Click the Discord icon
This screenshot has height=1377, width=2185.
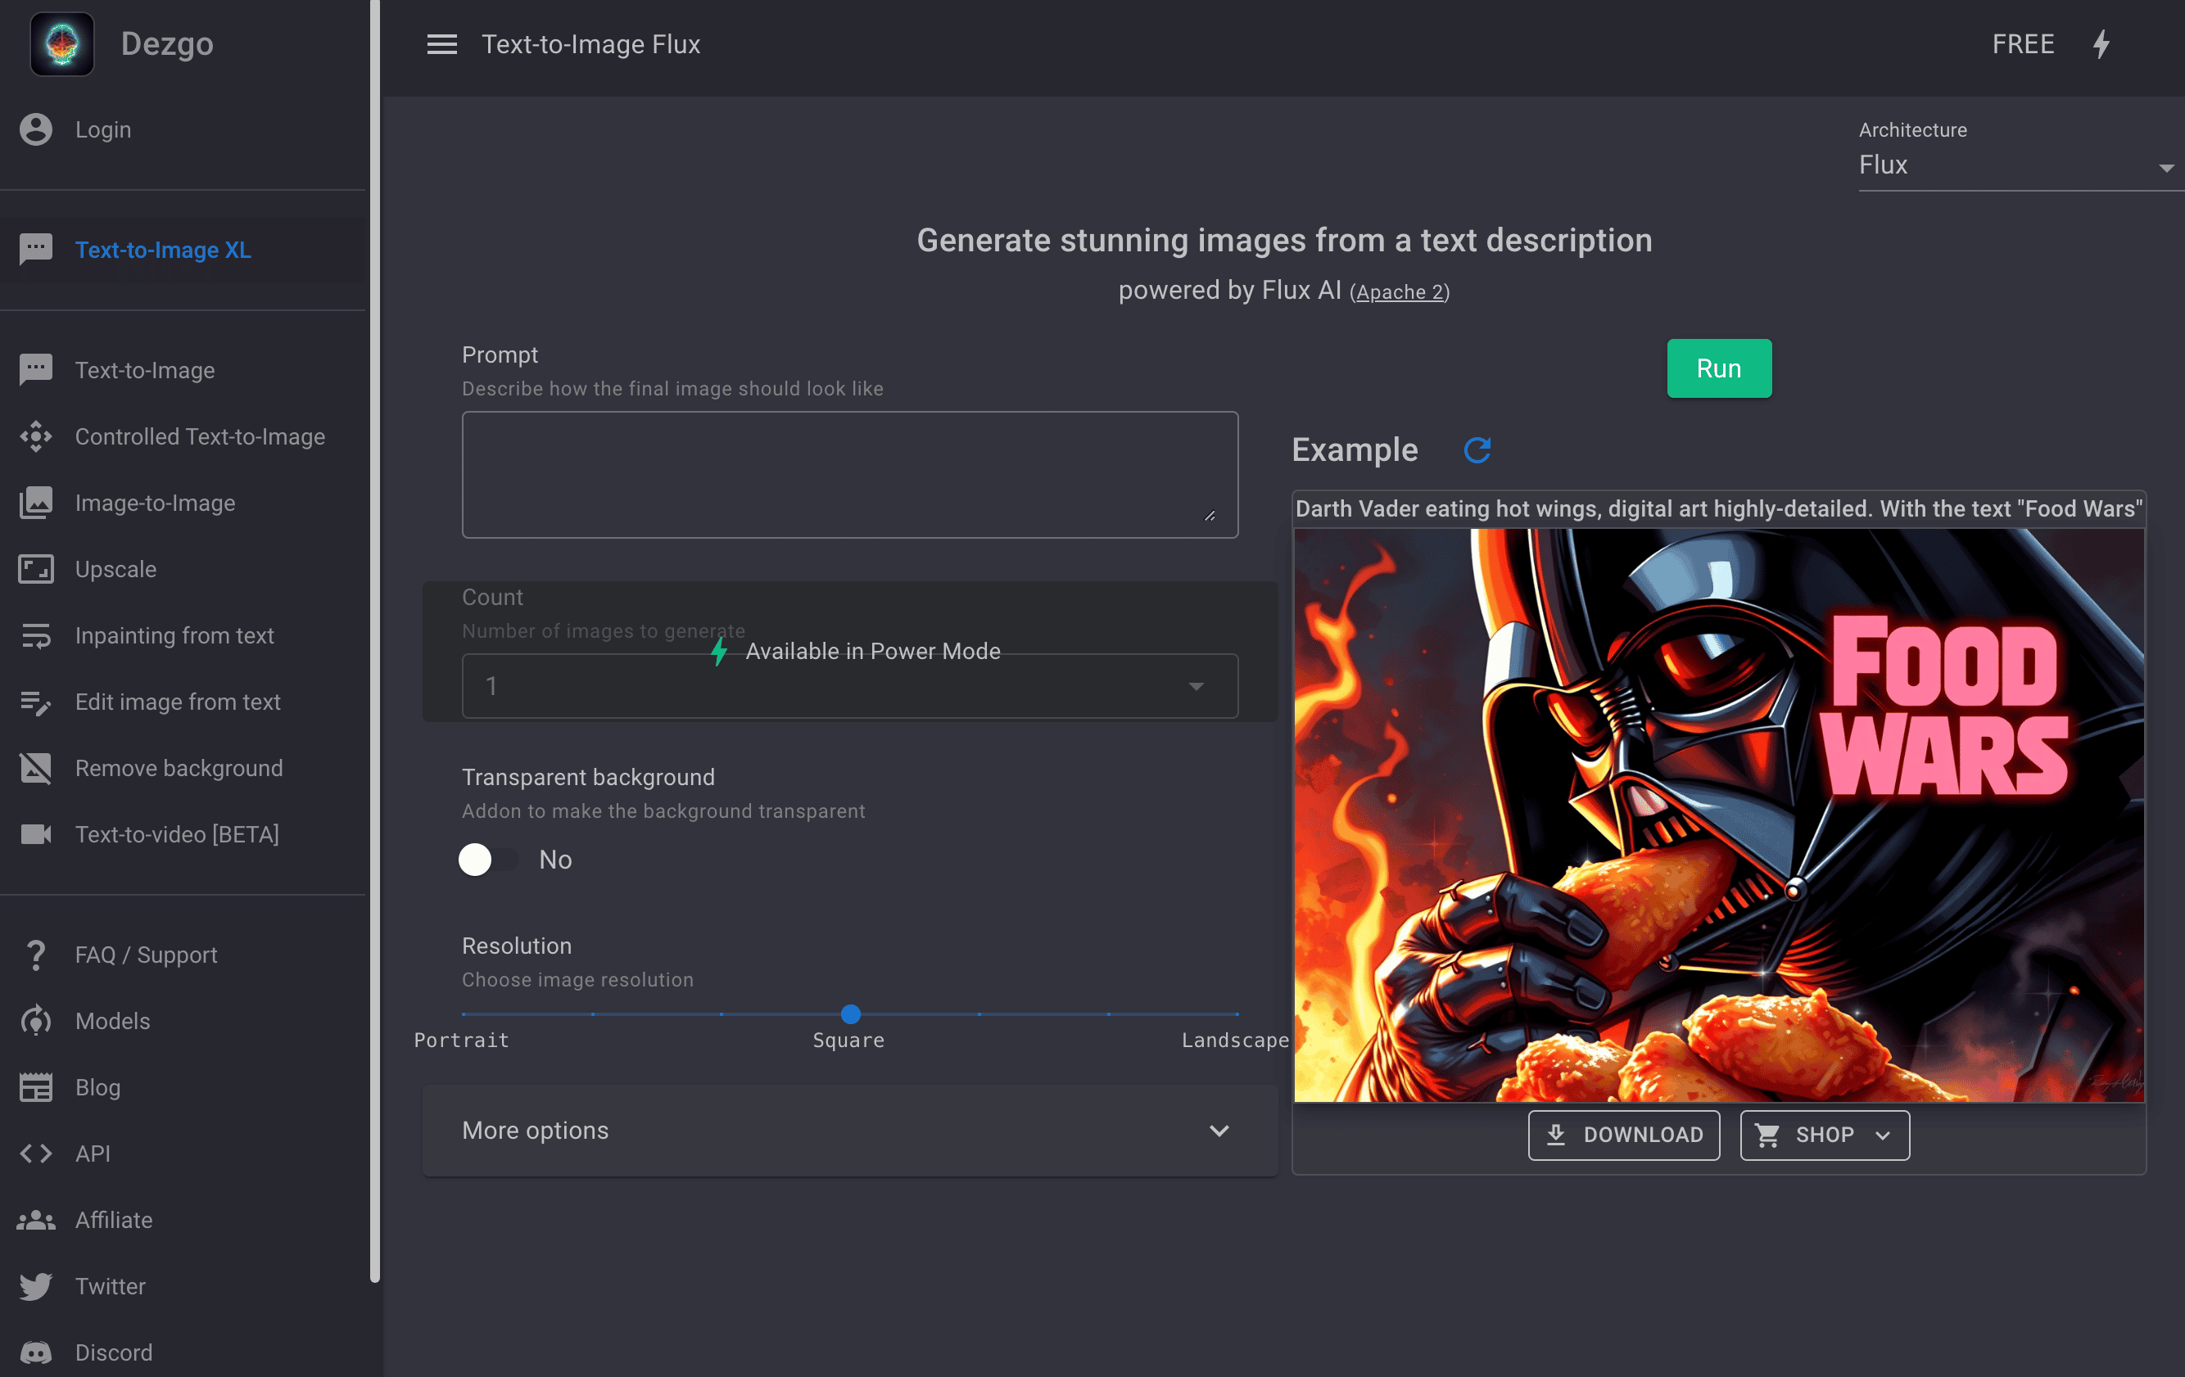click(35, 1352)
